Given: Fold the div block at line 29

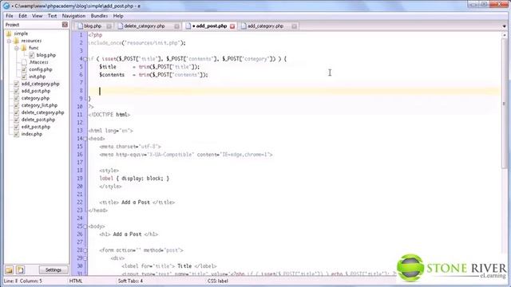Looking at the screenshot, I should click(85, 258).
